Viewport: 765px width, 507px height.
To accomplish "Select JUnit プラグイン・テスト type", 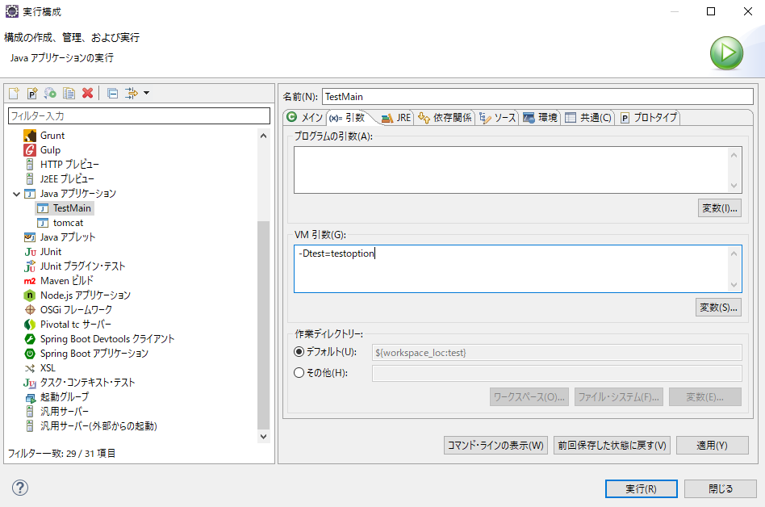I will pyautogui.click(x=82, y=266).
